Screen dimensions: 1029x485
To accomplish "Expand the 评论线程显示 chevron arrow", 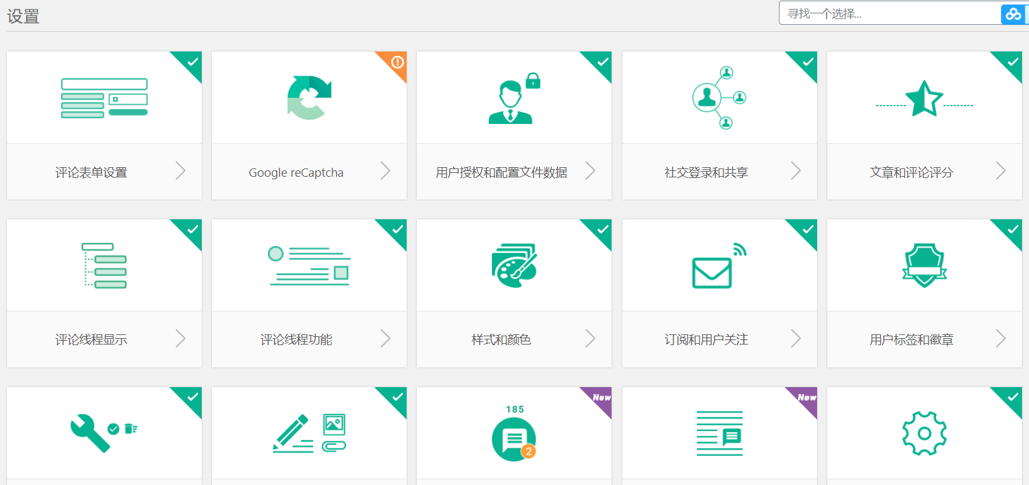I will pyautogui.click(x=180, y=339).
